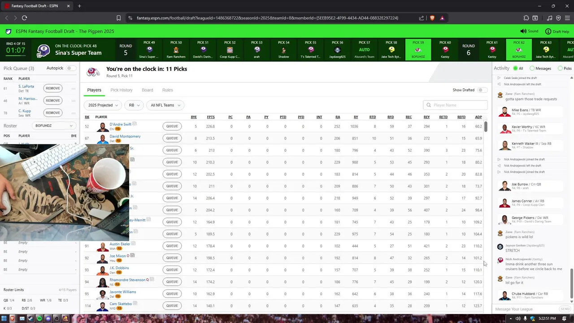The image size is (574, 323).
Task: Click the Pick 59 BOFUHDZ draft slot
Action: tap(418, 50)
